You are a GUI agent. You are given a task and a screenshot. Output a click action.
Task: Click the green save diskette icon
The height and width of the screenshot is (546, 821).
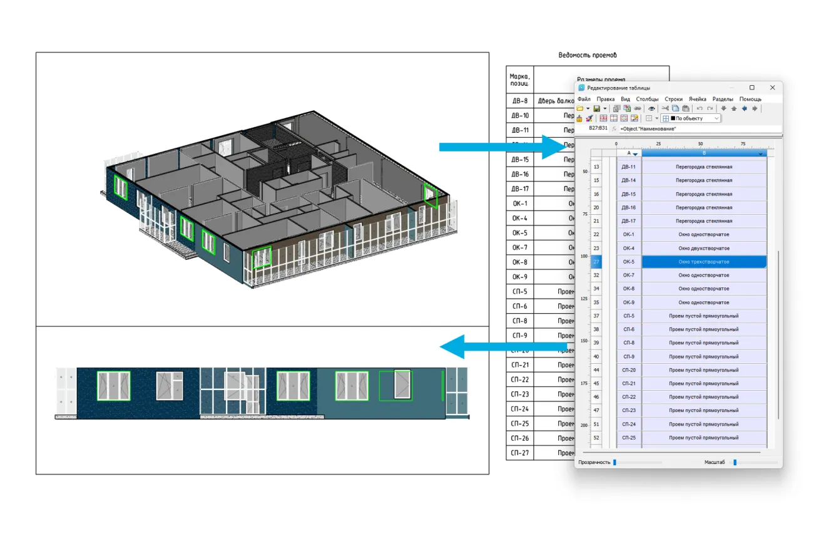coord(596,108)
